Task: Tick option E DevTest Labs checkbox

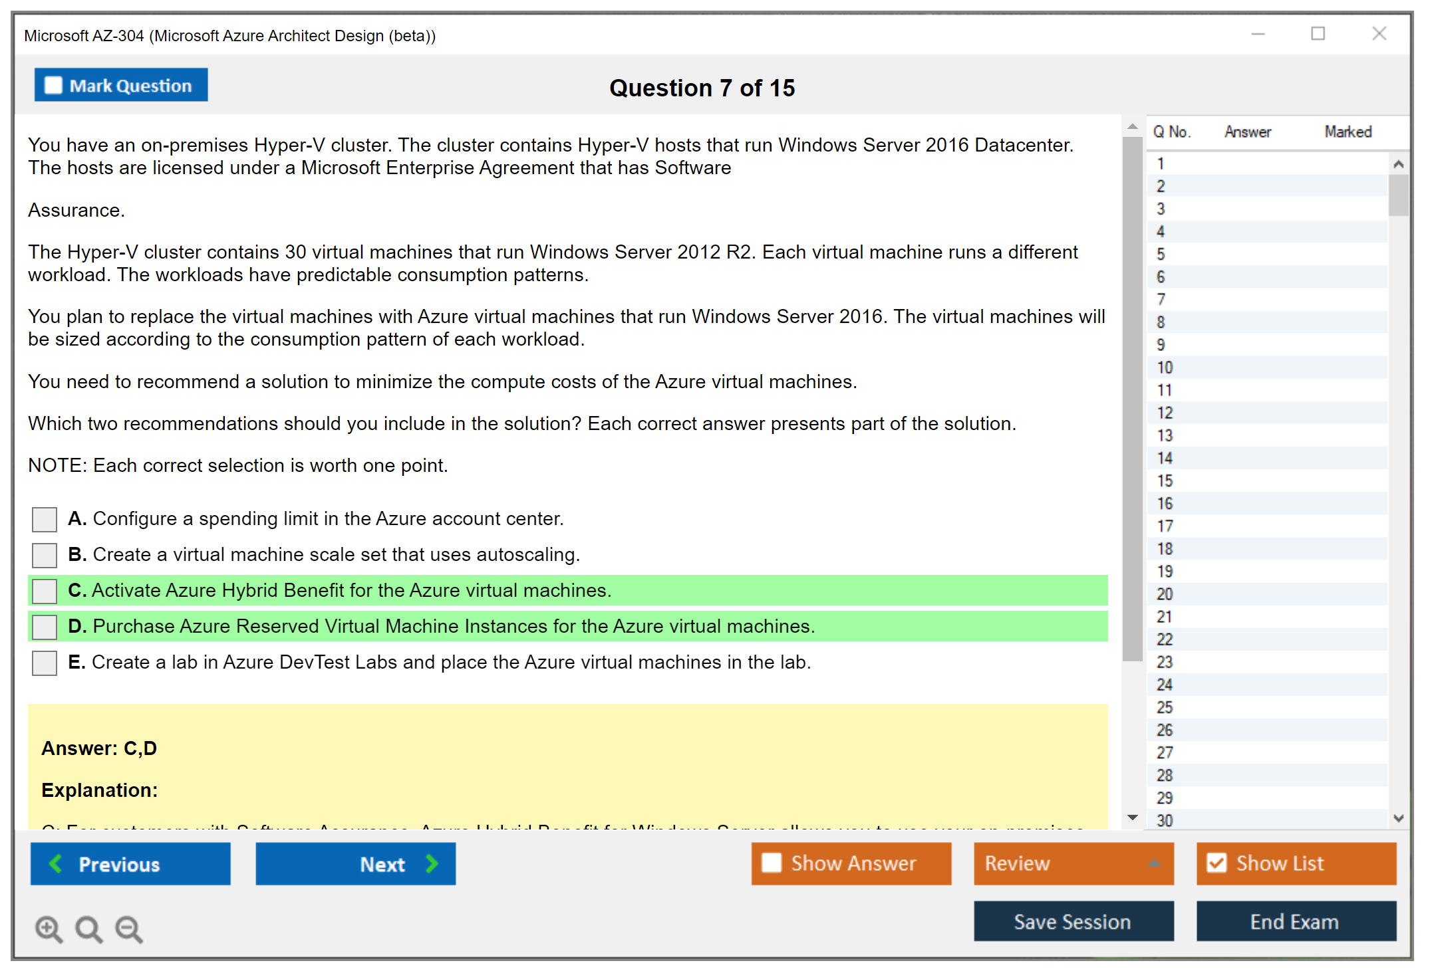Action: 45,663
